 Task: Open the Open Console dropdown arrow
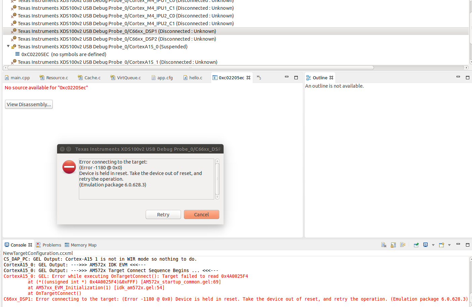(449, 245)
